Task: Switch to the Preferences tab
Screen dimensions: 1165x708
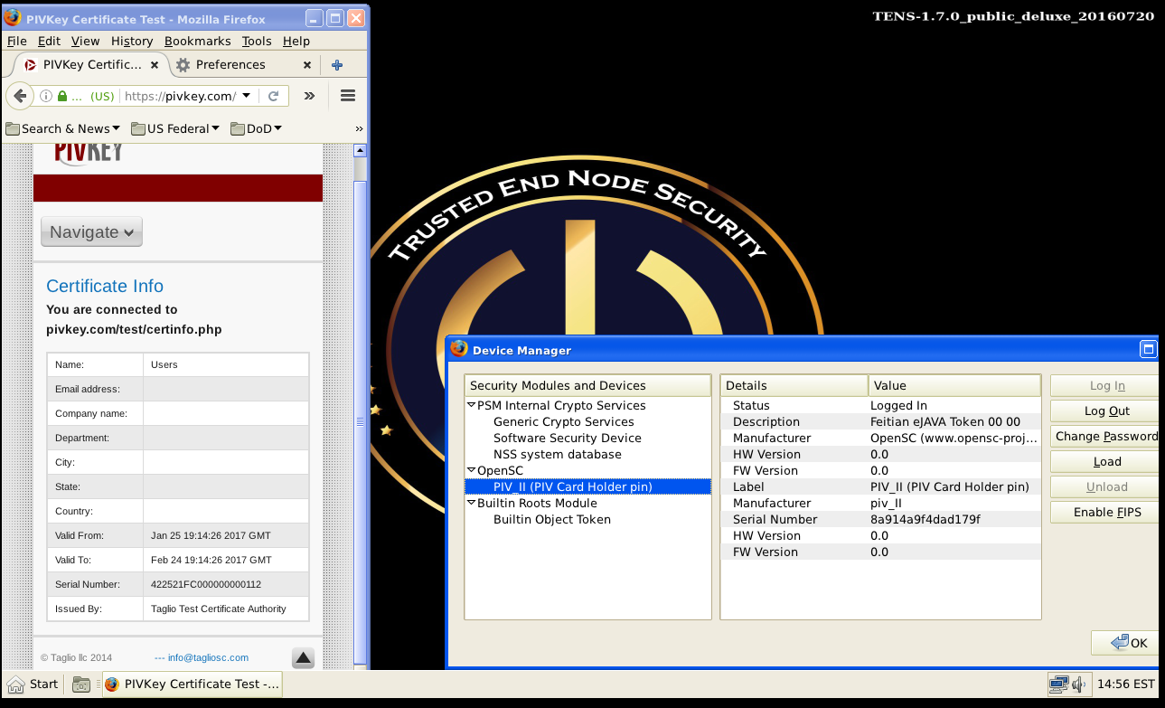Action: [x=230, y=65]
